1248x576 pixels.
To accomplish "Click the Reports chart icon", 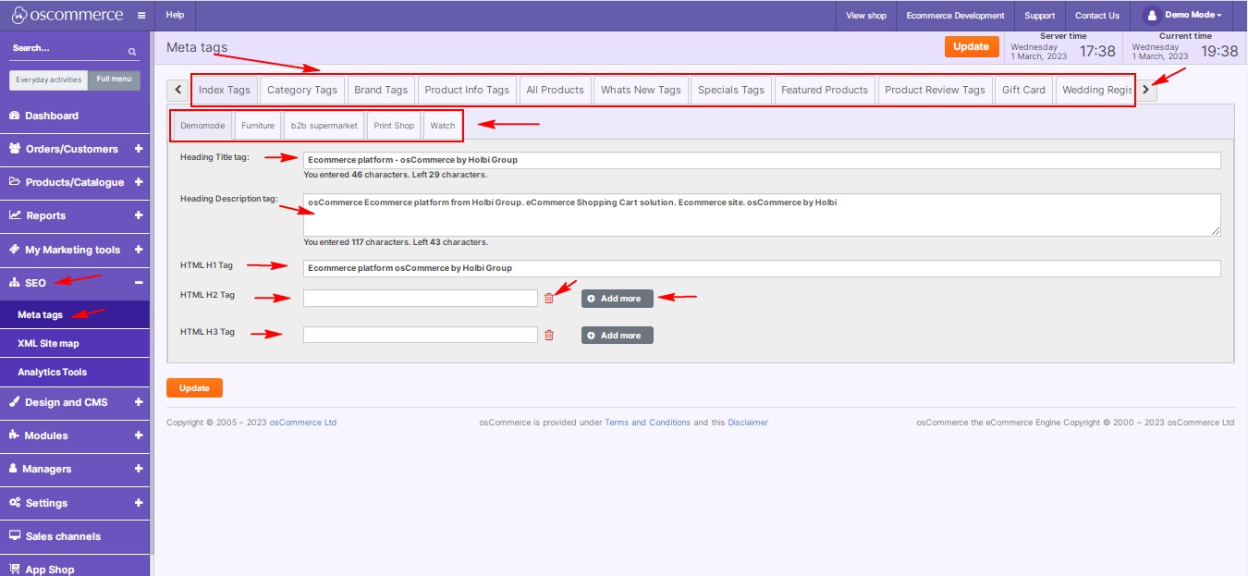I will click(x=15, y=215).
